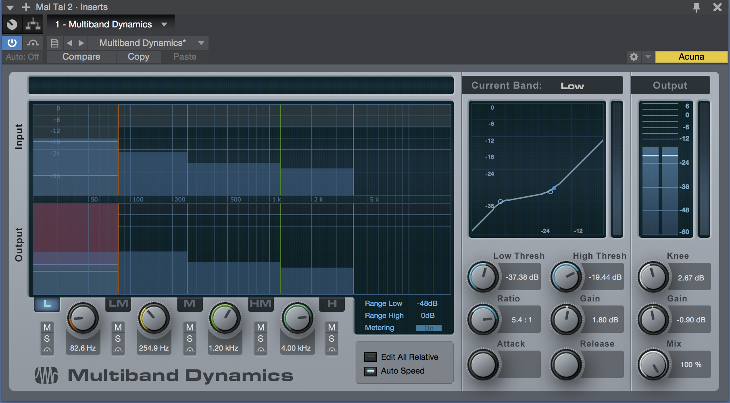
Task: Toggle Metering On switch
Action: (429, 328)
